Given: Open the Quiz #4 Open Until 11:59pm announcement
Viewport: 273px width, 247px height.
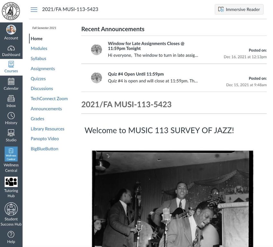Looking at the screenshot, I should (136, 74).
